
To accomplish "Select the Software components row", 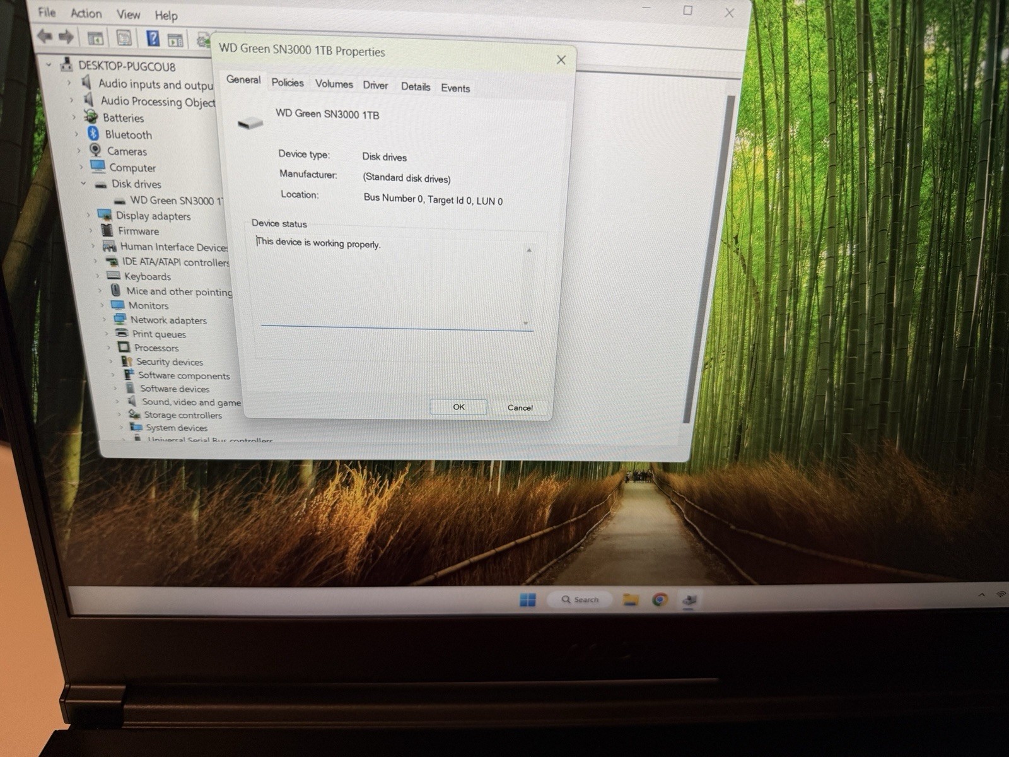I will (x=177, y=375).
